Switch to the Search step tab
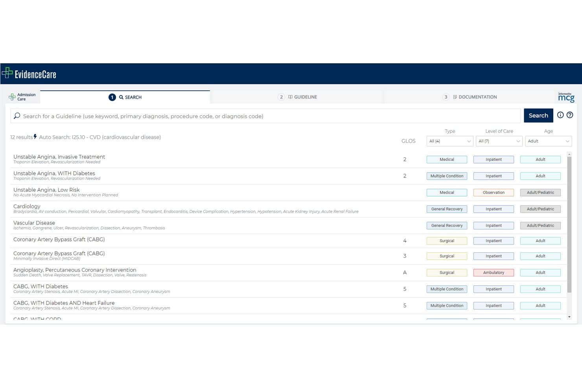Viewport: 582px width, 388px height. tap(125, 97)
